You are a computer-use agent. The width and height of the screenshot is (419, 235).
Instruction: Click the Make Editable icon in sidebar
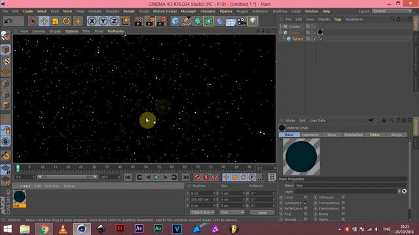pos(5,35)
